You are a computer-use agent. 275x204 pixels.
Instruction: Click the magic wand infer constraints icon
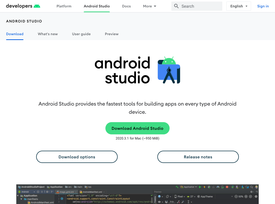point(183,202)
